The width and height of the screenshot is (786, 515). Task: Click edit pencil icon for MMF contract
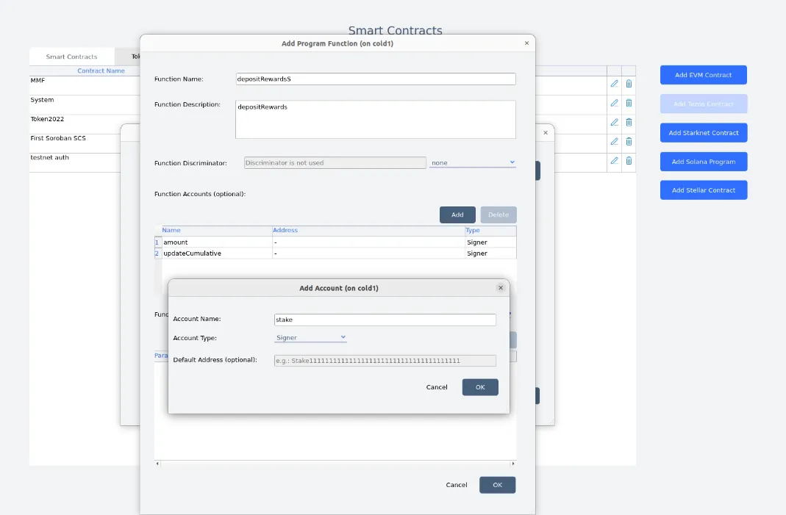614,84
